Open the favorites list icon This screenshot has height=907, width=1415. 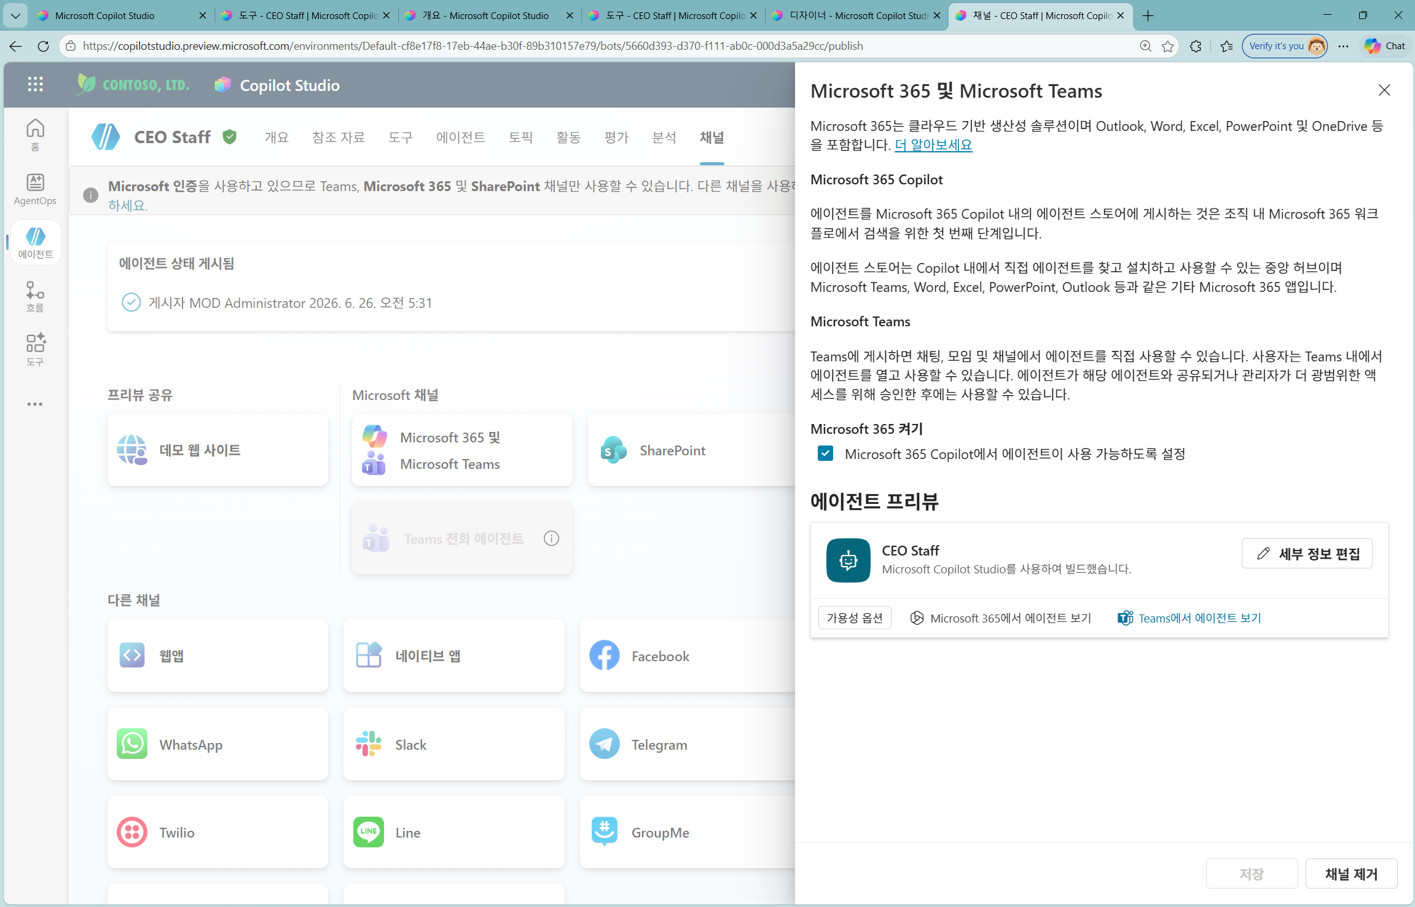pos(1226,46)
